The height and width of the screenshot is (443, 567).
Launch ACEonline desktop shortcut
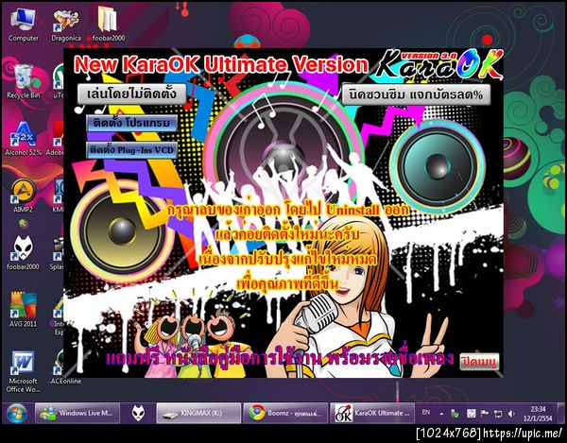click(x=66, y=367)
